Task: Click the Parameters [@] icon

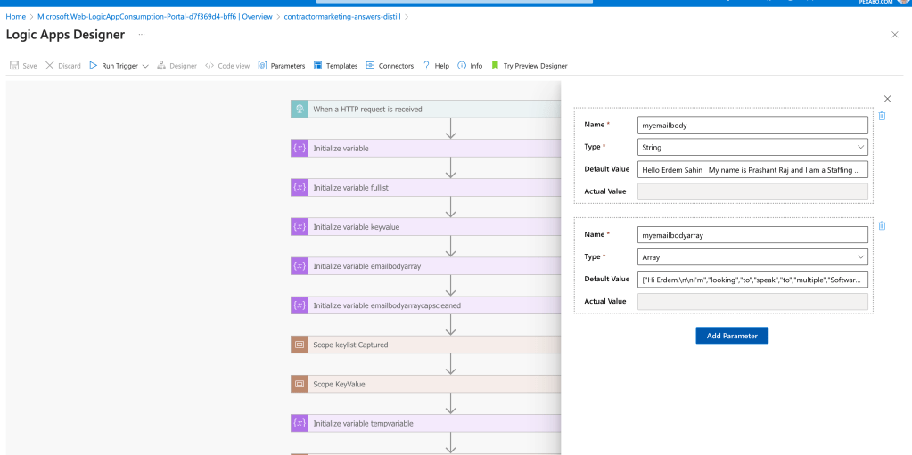Action: tap(262, 66)
